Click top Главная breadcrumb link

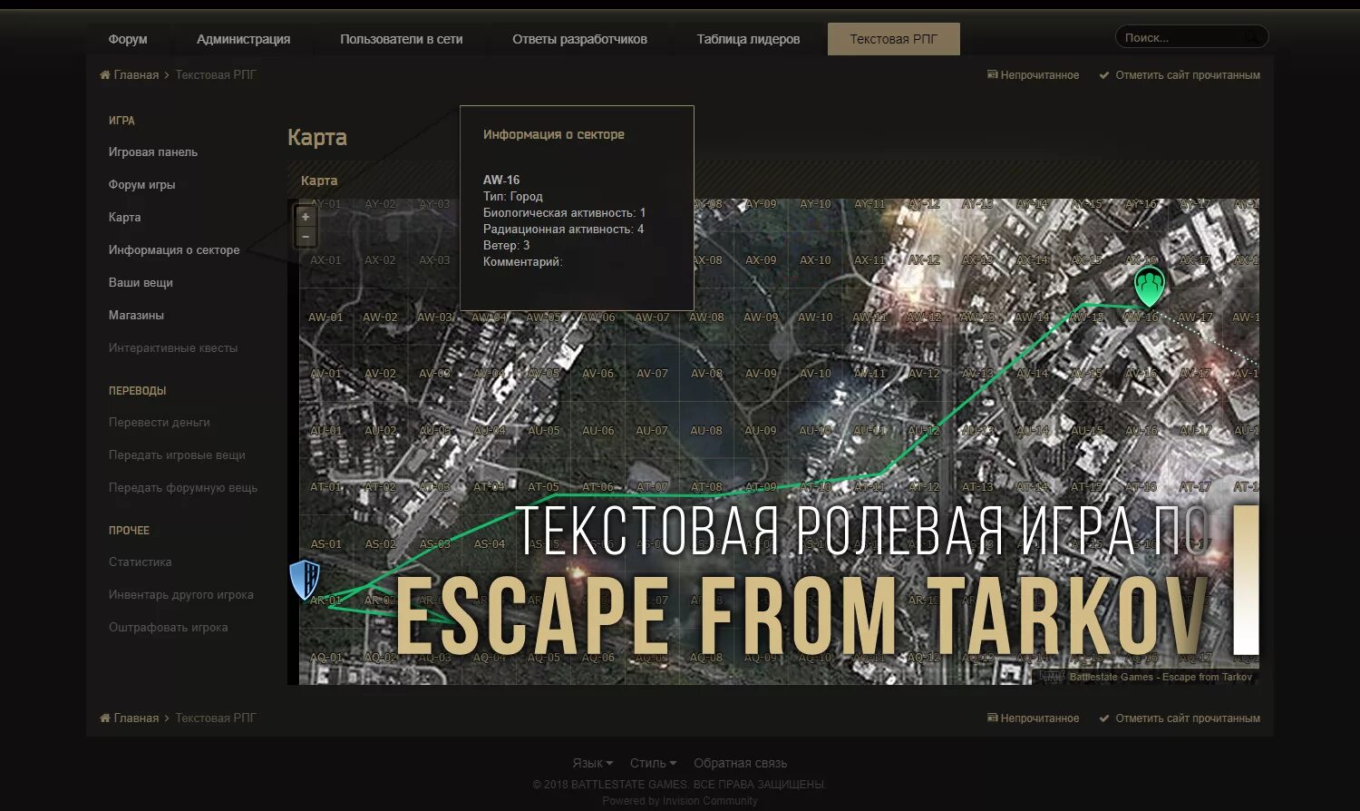(x=136, y=75)
